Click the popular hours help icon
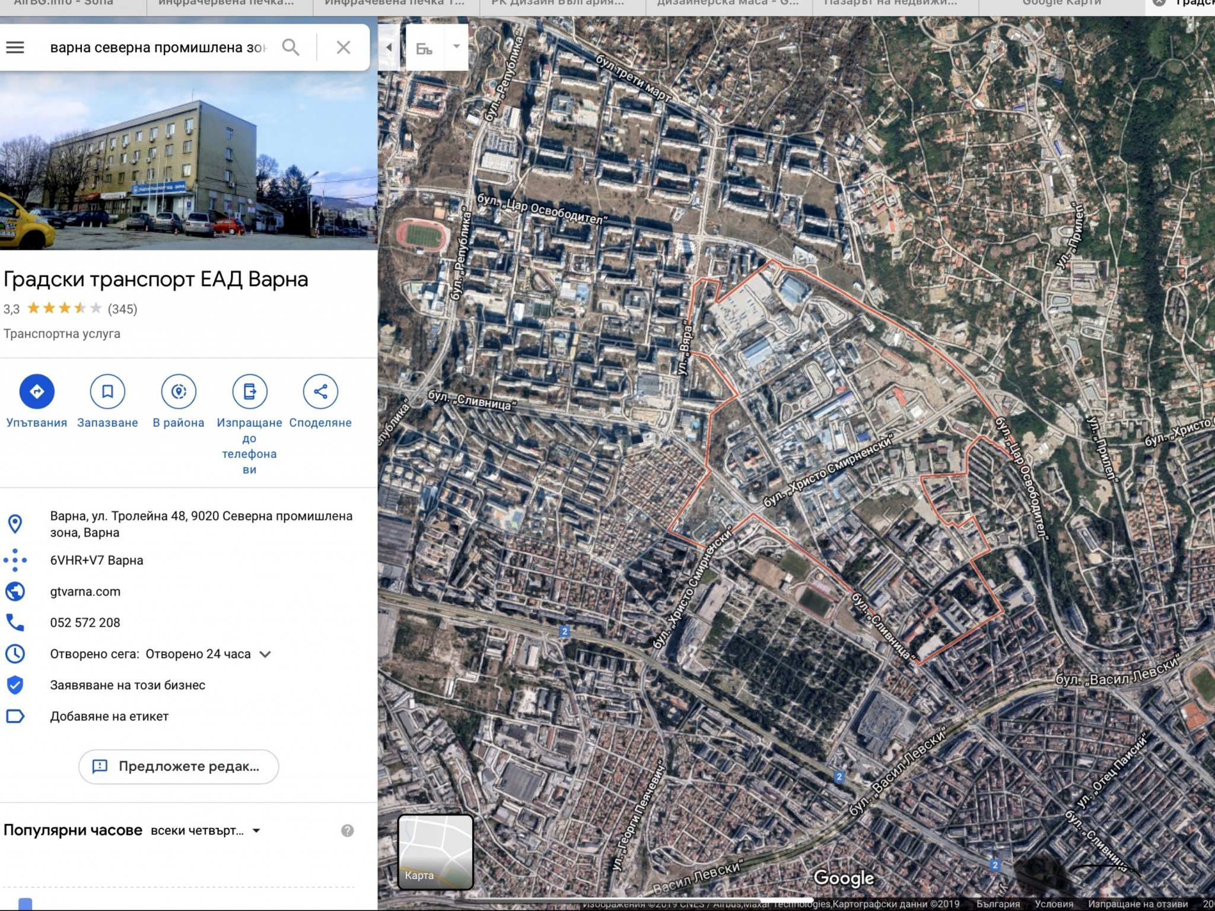 tap(348, 830)
